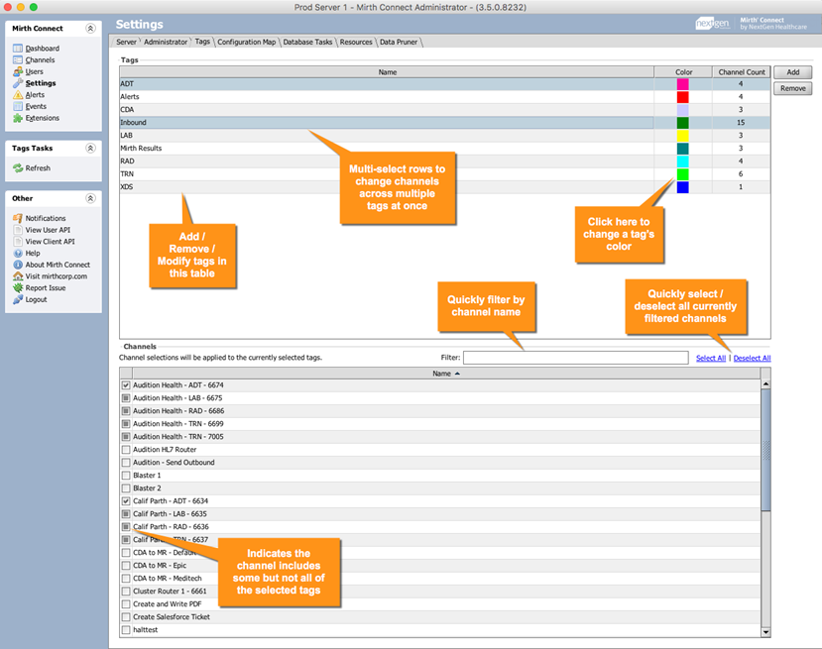Click the RAD tag's cyan color swatch
Viewport: 822px width, 649px height.
point(682,162)
